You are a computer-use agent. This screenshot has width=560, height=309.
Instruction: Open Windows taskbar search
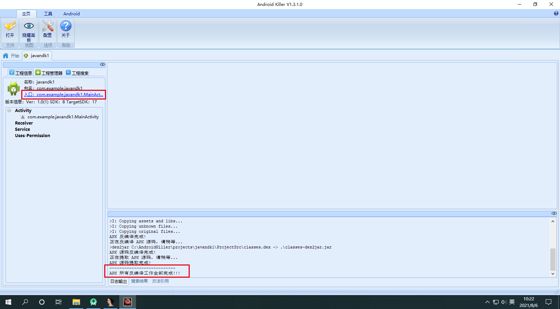25,302
